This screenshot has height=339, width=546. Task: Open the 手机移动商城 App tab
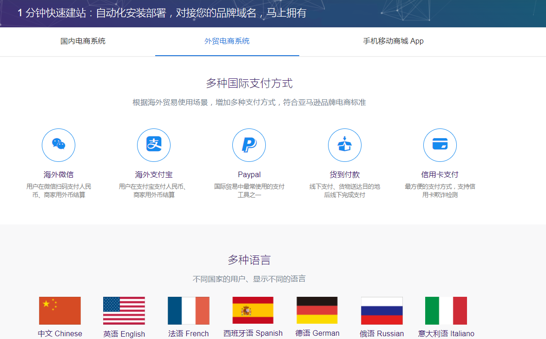[x=393, y=41]
